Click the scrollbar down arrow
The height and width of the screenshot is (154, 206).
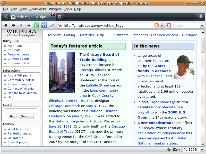(x=203, y=145)
